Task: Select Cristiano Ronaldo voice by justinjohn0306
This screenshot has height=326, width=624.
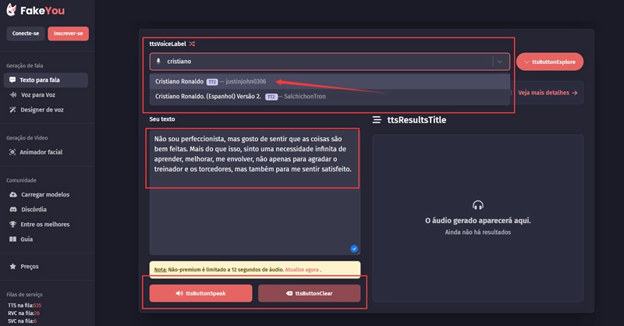Action: point(330,82)
